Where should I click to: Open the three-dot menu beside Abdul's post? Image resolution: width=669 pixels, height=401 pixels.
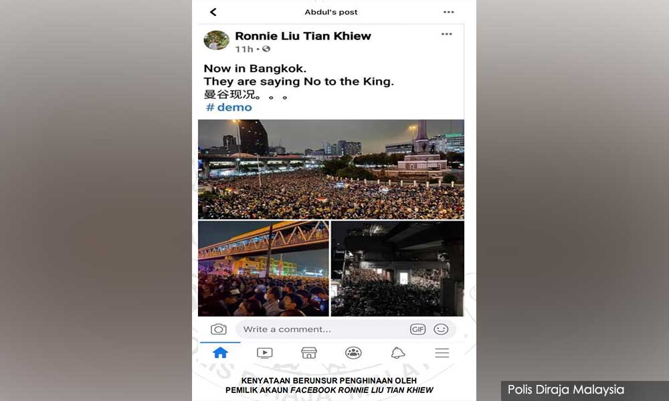[448, 12]
